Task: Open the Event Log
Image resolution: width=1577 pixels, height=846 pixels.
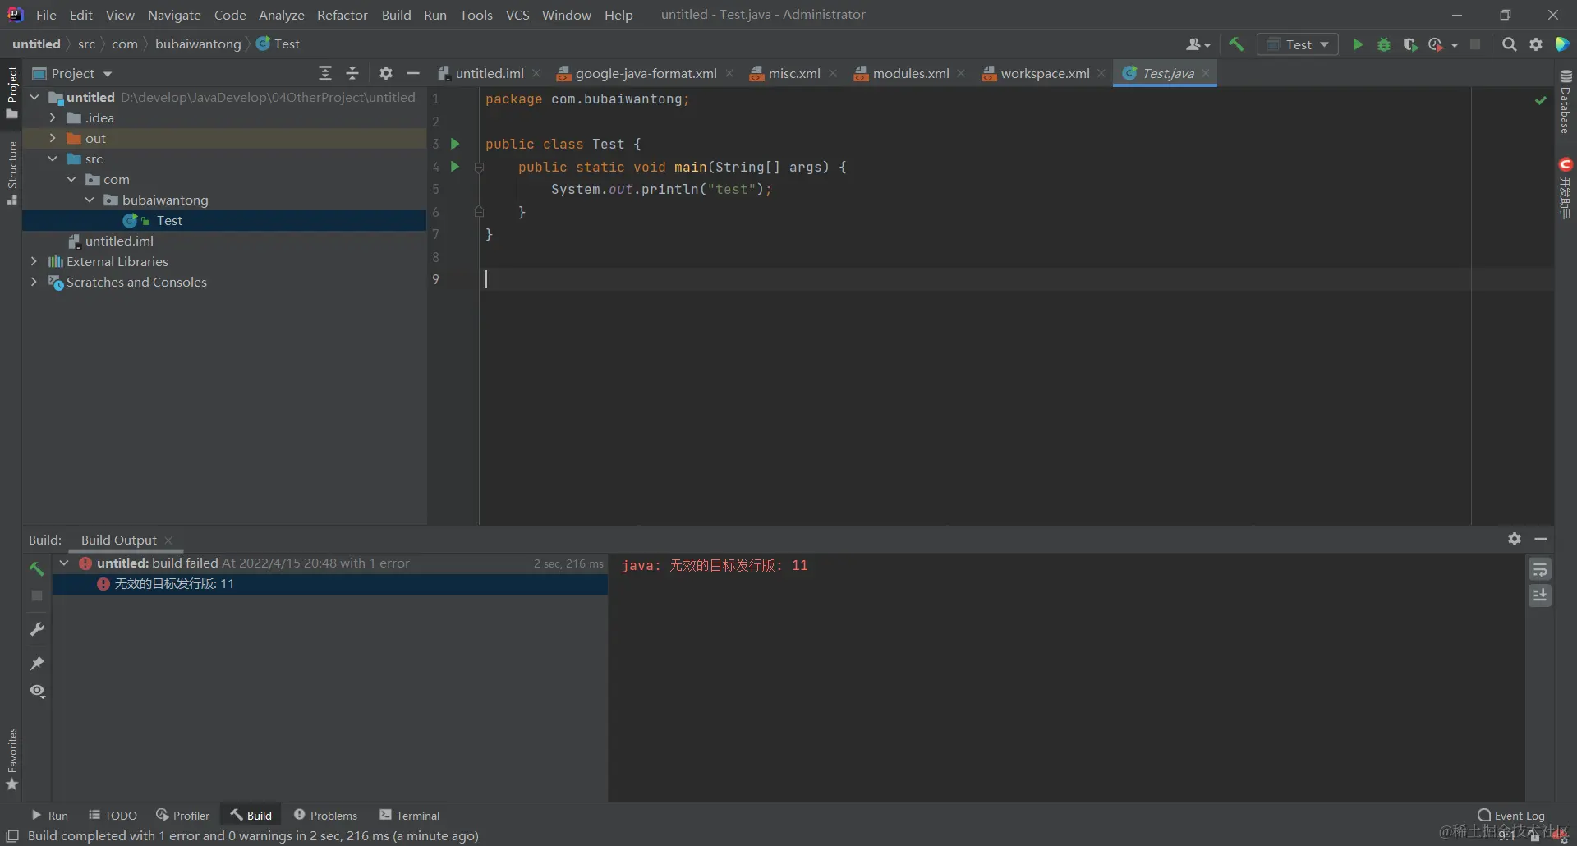Action: (x=1510, y=815)
